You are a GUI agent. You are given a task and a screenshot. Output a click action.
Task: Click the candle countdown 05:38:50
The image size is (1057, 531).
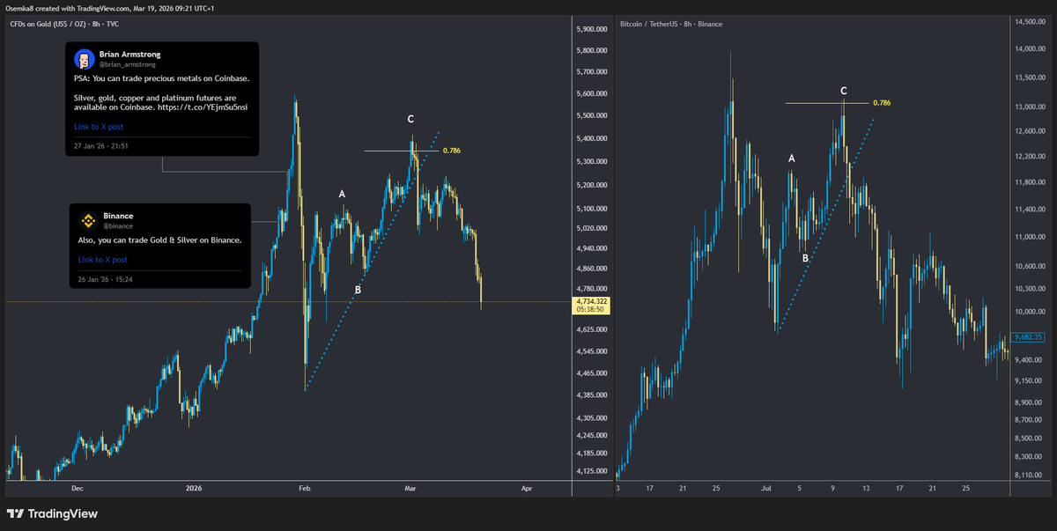click(589, 310)
